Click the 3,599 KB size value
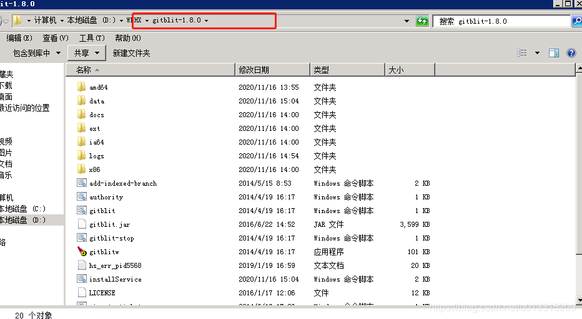 pos(415,224)
